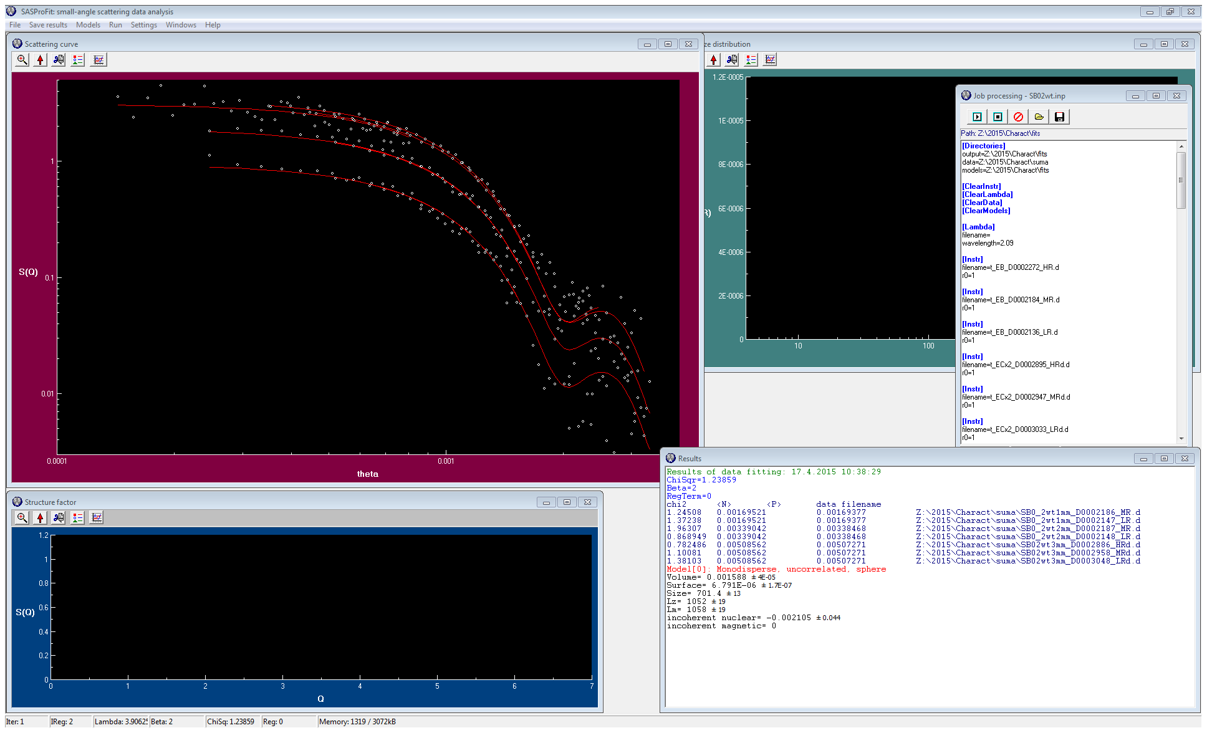
Task: Open the Models menu
Action: [88, 25]
